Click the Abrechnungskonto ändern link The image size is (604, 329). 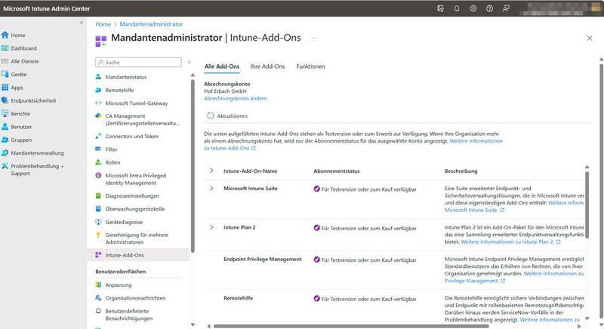[235, 99]
